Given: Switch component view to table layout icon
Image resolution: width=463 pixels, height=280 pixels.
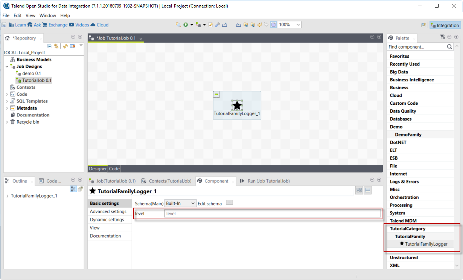Looking at the screenshot, I should [359, 190].
